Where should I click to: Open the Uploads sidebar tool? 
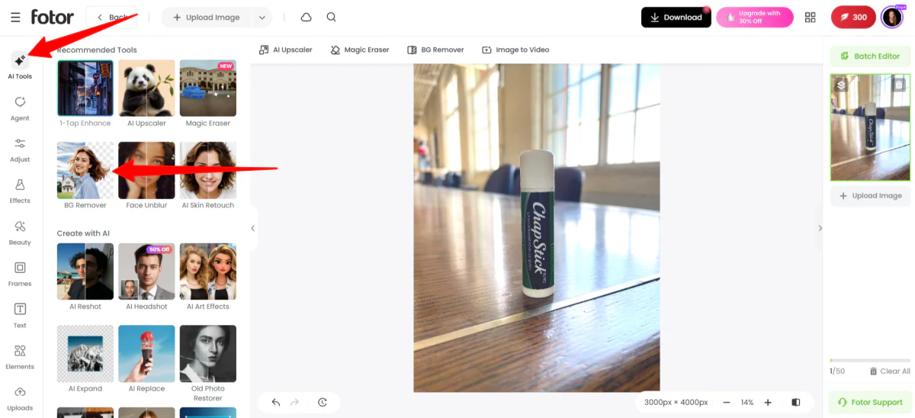[x=20, y=397]
